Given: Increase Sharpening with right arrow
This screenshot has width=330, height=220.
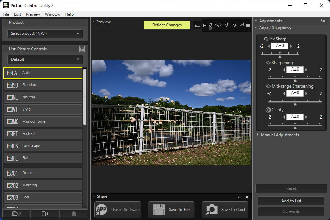Looking at the screenshot, I should 306,70.
